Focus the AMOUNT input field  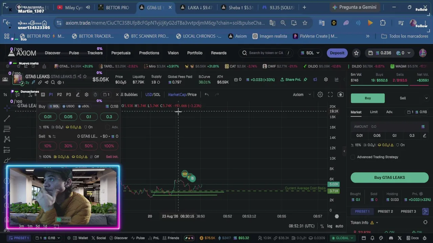pos(389,127)
